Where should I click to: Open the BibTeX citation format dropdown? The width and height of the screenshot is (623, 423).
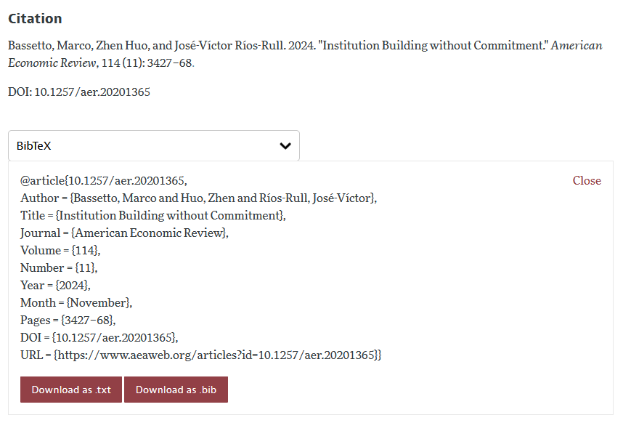(153, 145)
